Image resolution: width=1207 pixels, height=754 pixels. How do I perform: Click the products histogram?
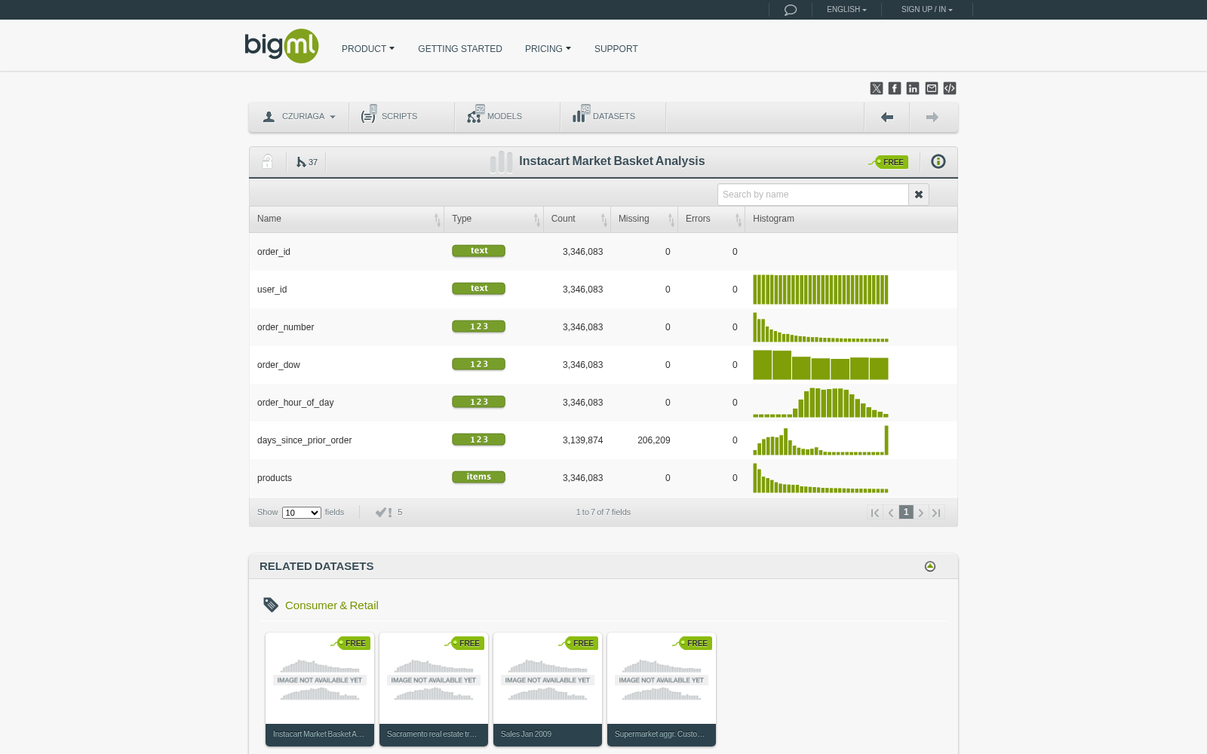[x=821, y=478]
